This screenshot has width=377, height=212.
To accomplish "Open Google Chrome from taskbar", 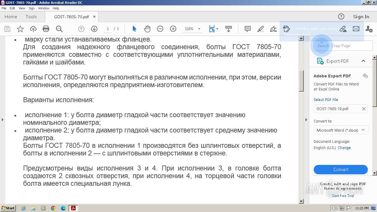I will [53, 208].
